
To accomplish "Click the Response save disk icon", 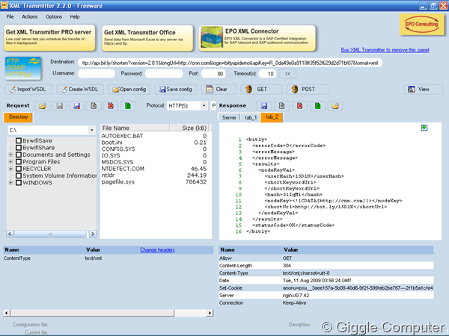I will point(263,106).
